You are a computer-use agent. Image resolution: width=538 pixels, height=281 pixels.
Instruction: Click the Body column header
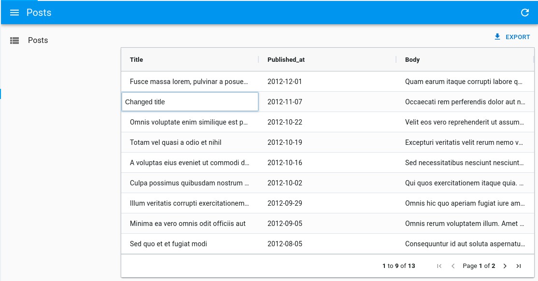(x=412, y=60)
